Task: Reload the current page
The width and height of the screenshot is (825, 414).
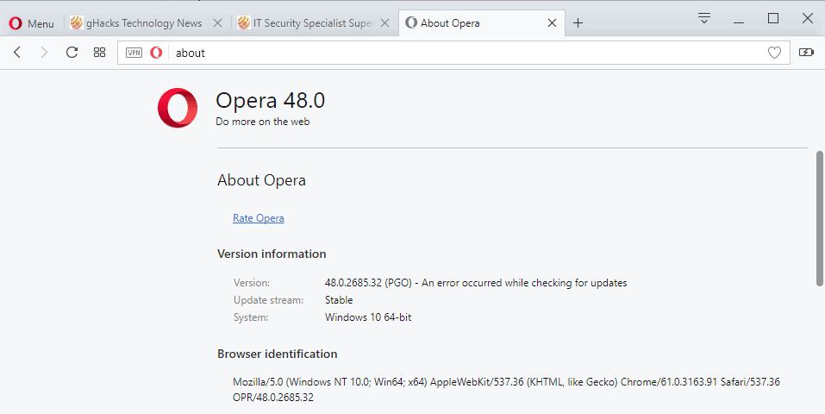Action: point(72,52)
